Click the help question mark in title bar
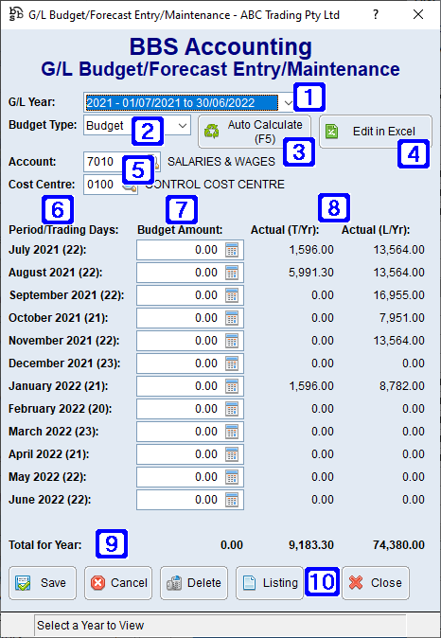Screen dimensions: 441x638 tap(376, 15)
